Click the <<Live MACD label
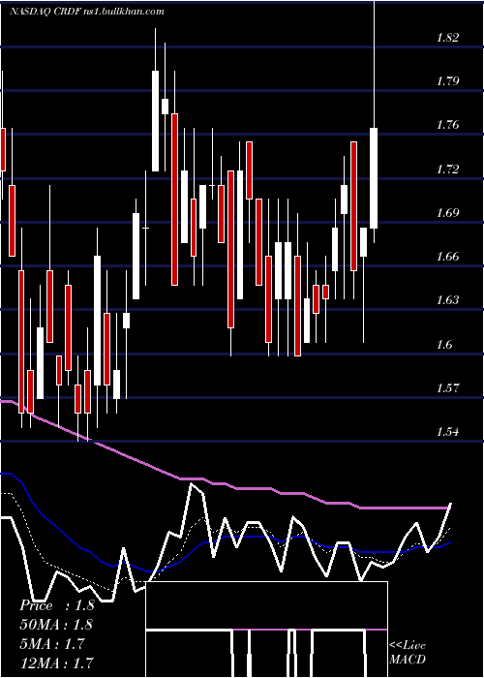This screenshot has width=484, height=678. [x=408, y=652]
